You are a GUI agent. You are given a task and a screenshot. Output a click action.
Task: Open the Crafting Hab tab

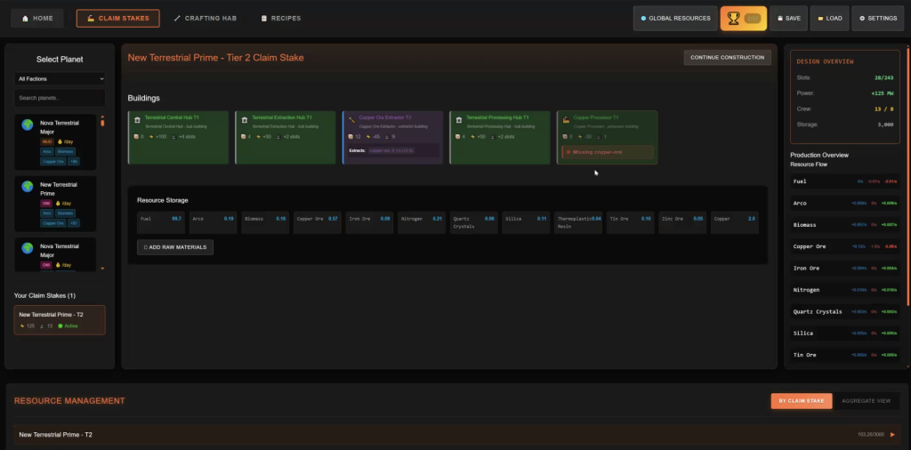[x=205, y=18]
